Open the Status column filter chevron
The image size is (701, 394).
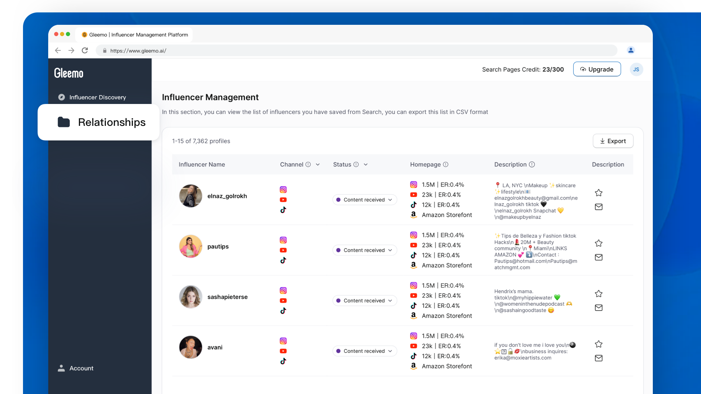tap(366, 165)
